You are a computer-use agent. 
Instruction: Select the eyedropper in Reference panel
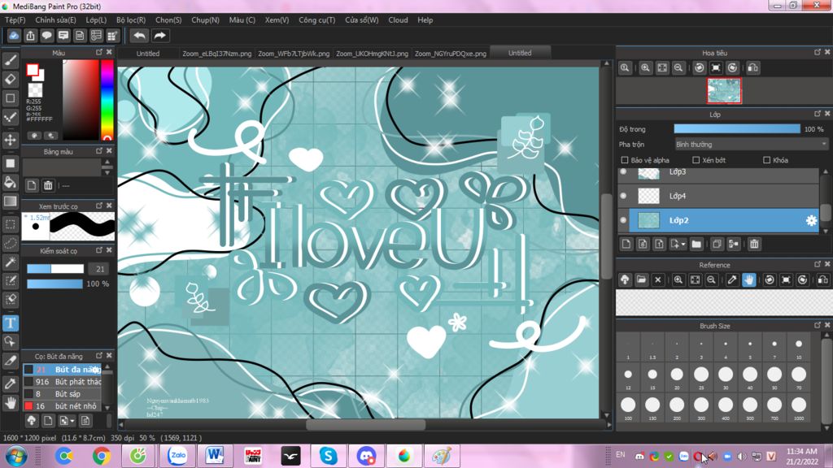click(x=732, y=279)
